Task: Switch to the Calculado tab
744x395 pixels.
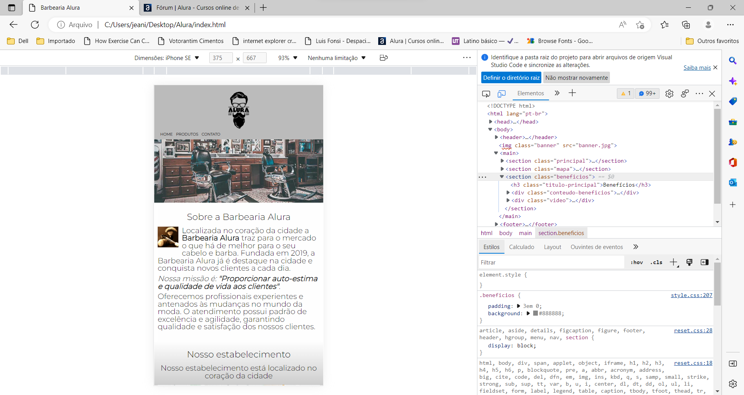Action: tap(522, 247)
